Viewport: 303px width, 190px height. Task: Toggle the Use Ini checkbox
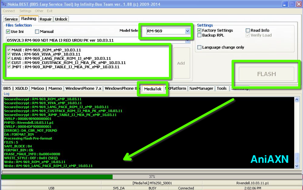[x=8, y=31]
